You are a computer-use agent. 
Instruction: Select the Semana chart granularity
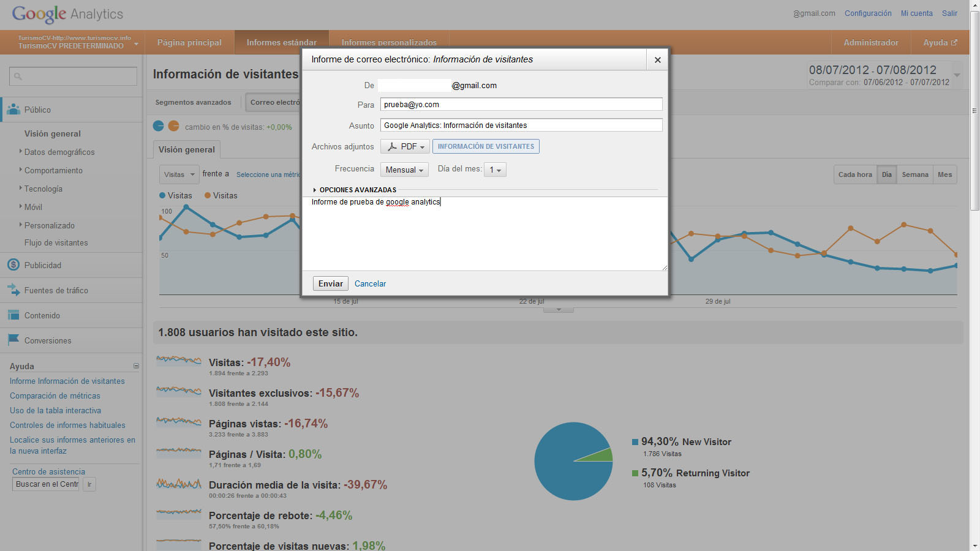(x=915, y=174)
